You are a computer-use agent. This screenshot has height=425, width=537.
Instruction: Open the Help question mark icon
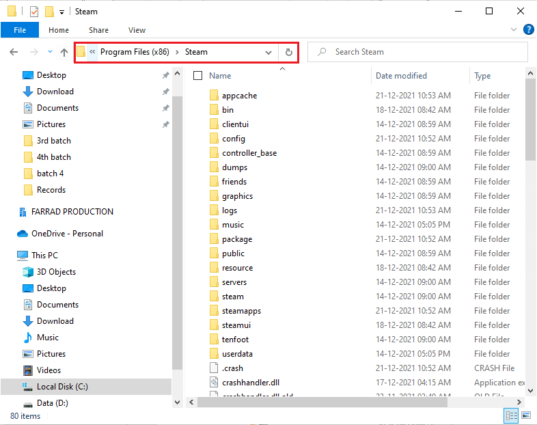point(528,29)
